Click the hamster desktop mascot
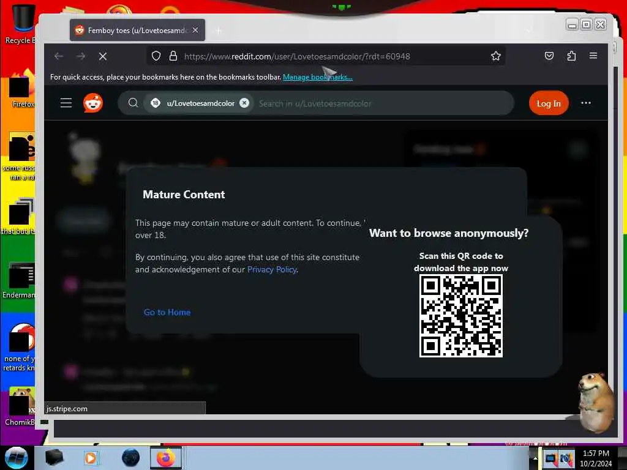The height and width of the screenshot is (470, 627). 595,403
